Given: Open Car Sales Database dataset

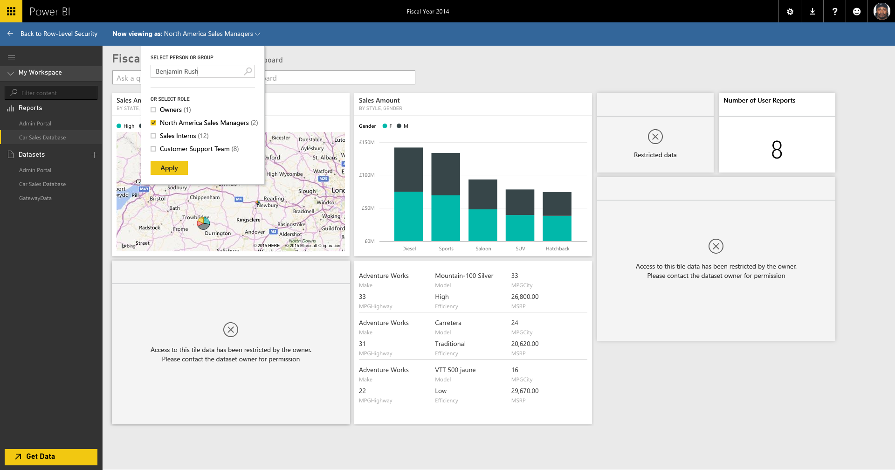Looking at the screenshot, I should point(42,184).
